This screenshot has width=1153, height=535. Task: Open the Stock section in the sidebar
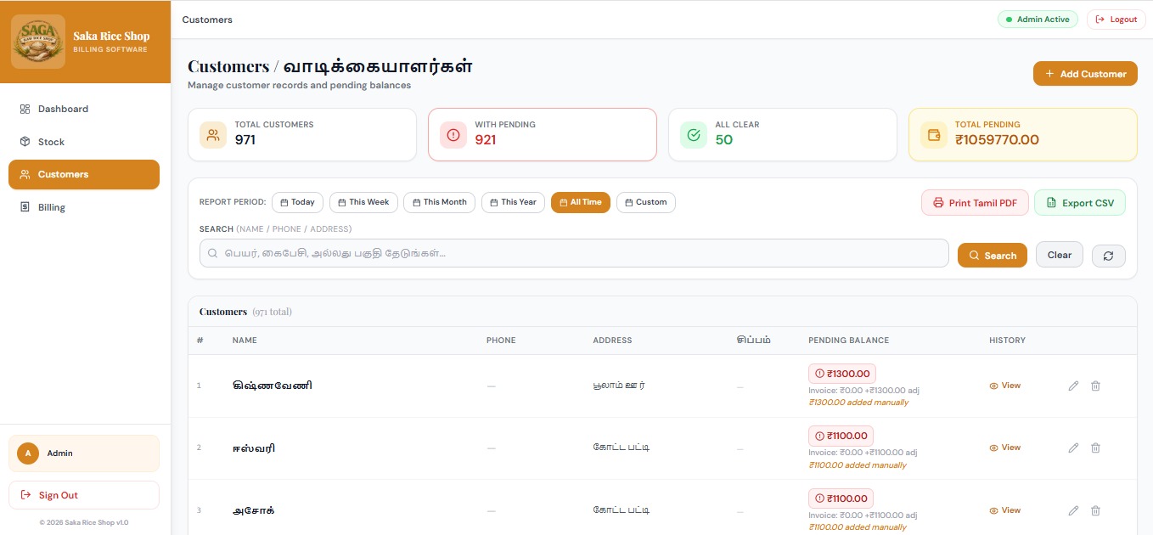click(x=50, y=142)
